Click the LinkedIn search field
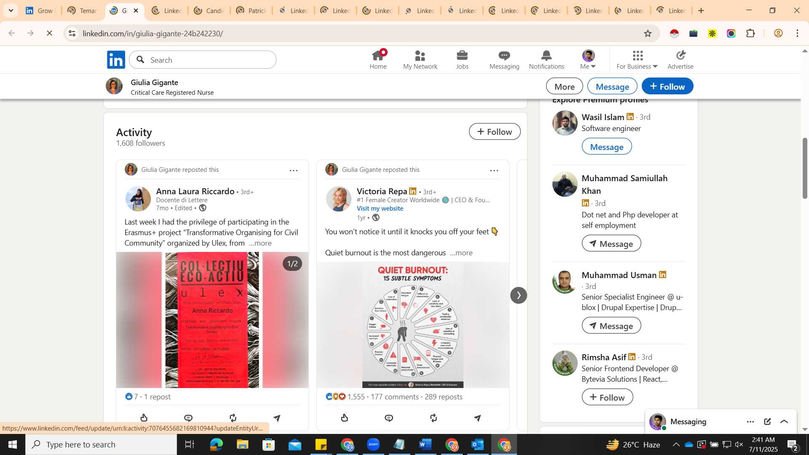Image resolution: width=809 pixels, height=455 pixels. pos(203,60)
